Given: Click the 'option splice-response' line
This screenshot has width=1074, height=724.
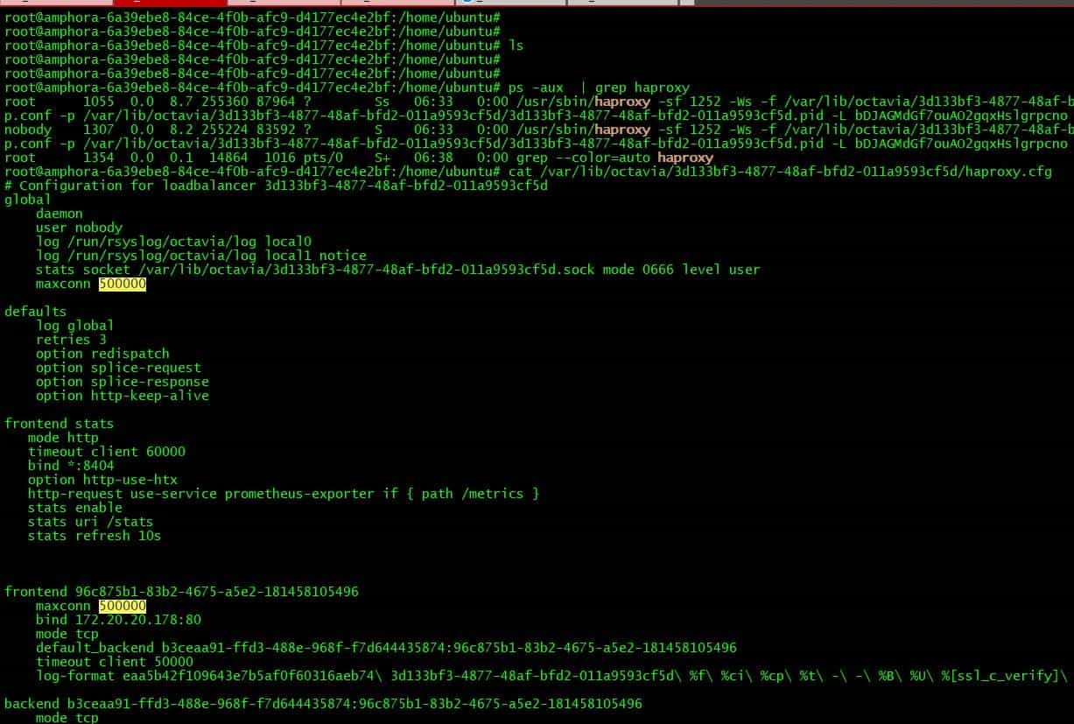Looking at the screenshot, I should [x=123, y=382].
